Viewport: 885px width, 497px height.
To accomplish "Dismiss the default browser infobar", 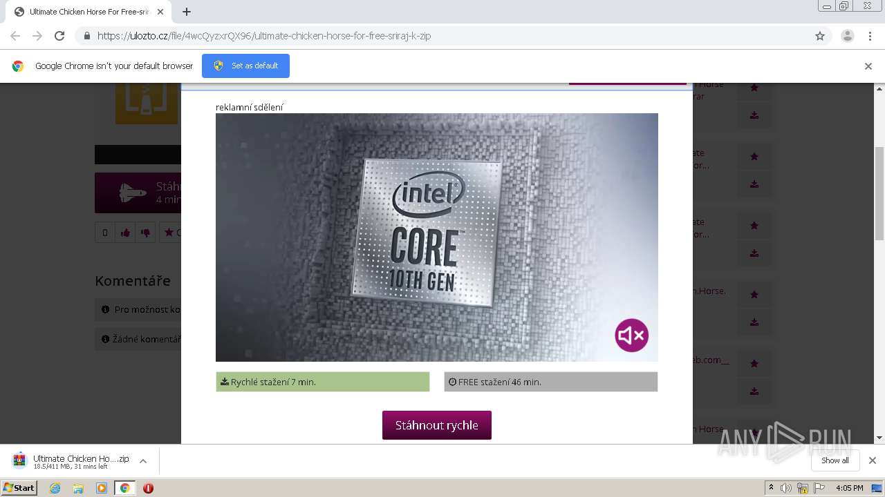I will [868, 66].
